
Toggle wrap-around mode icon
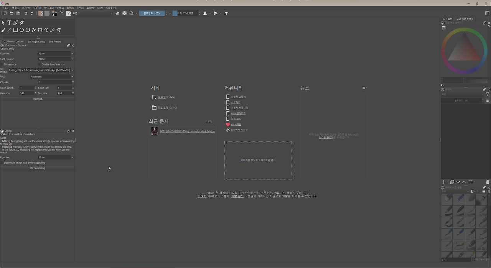226,13
